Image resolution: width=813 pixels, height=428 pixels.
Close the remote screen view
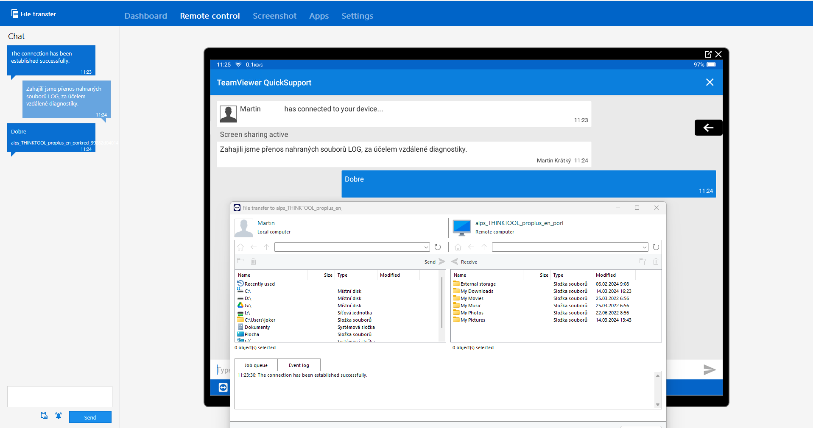718,54
